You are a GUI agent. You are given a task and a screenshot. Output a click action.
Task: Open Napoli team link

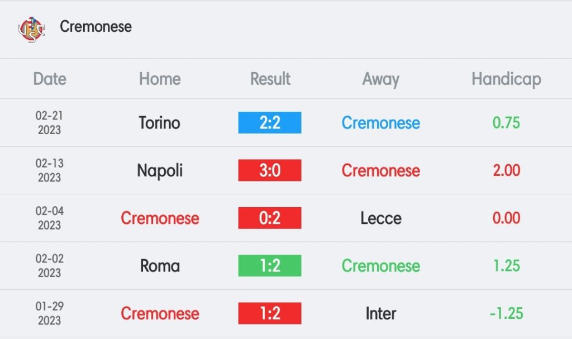coord(159,170)
